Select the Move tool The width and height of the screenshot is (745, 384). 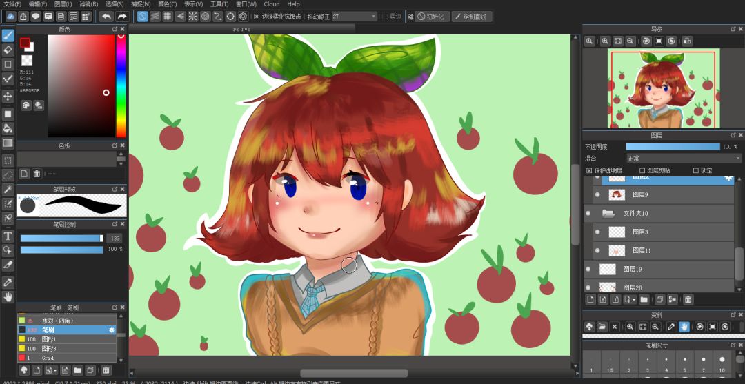[x=8, y=97]
